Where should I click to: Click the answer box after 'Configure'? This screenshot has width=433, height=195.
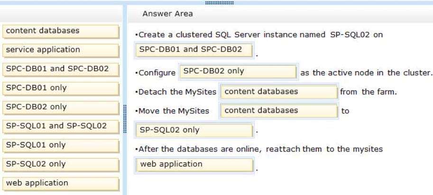(238, 72)
